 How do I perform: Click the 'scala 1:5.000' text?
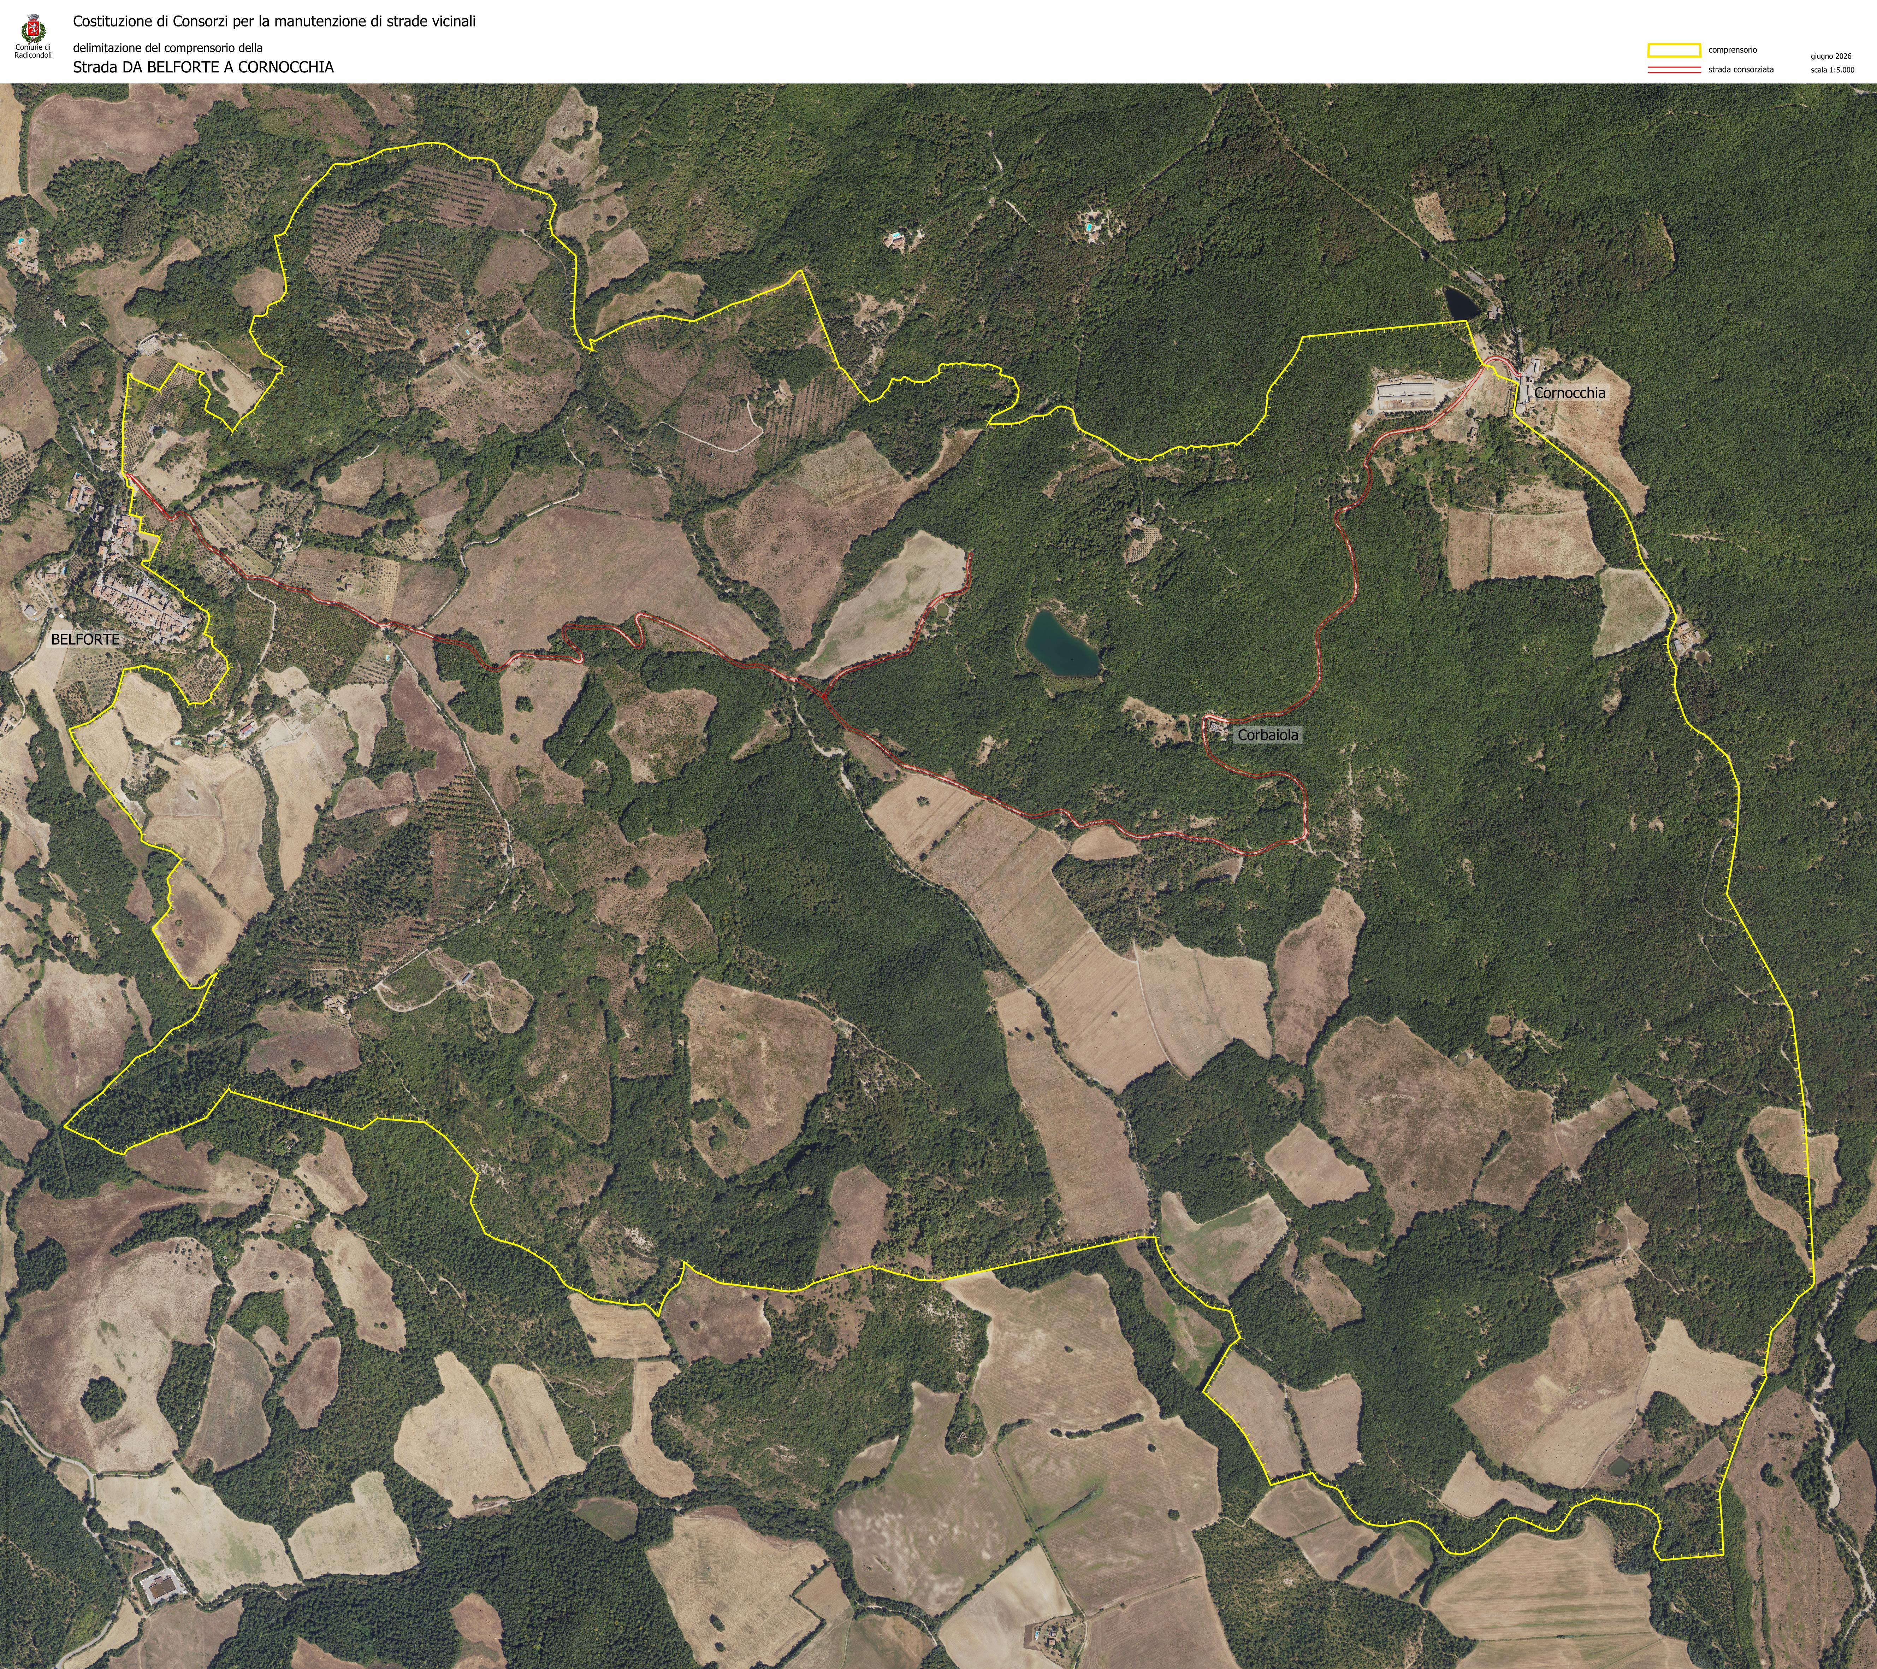1832,70
